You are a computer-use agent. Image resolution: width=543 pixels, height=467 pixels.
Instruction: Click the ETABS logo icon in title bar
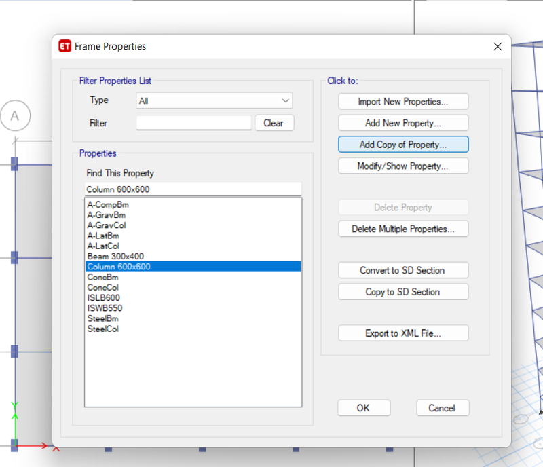(64, 46)
